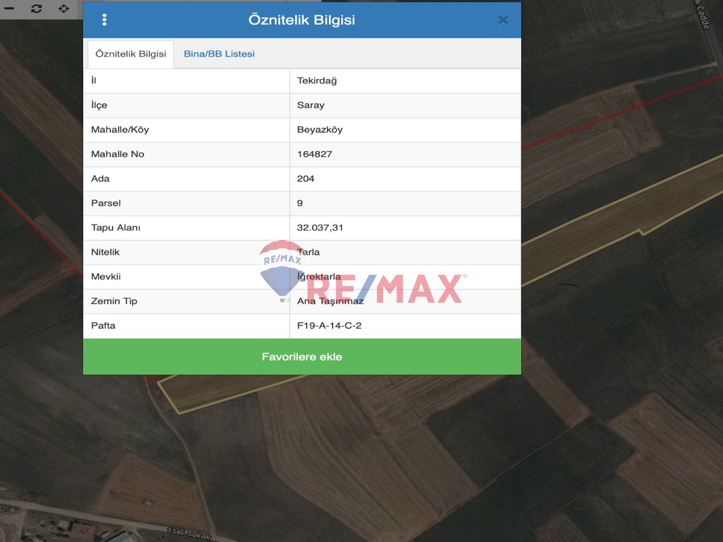Click the refresh arrows icon
Image resolution: width=723 pixels, height=542 pixels.
(37, 8)
